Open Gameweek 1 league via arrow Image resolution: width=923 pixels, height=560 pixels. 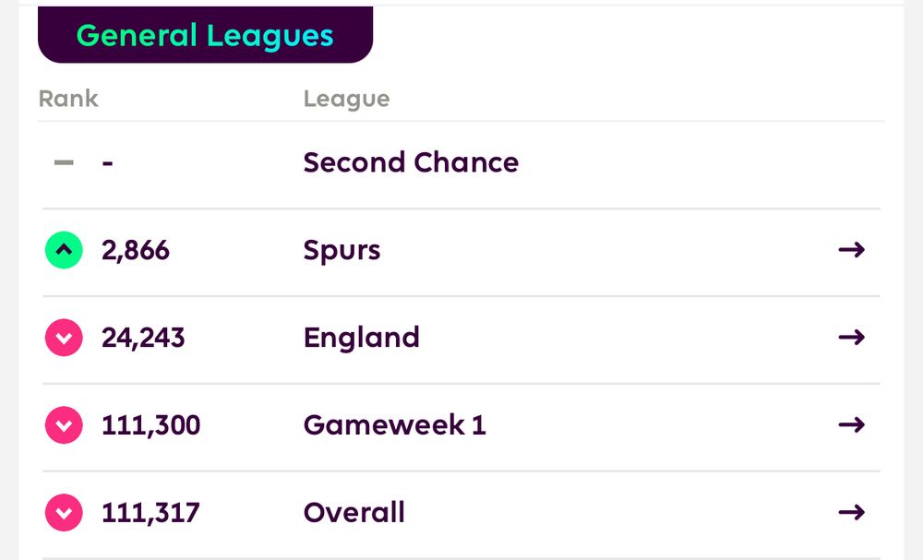pos(851,424)
